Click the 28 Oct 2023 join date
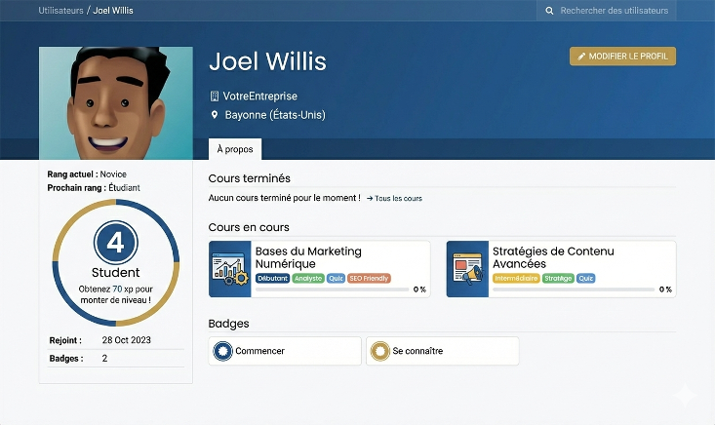The width and height of the screenshot is (715, 425). [x=126, y=340]
